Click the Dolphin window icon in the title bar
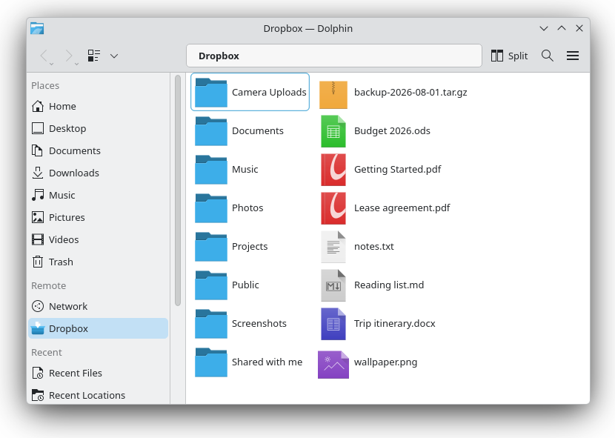Screen dimensions: 615x438 click(x=37, y=28)
